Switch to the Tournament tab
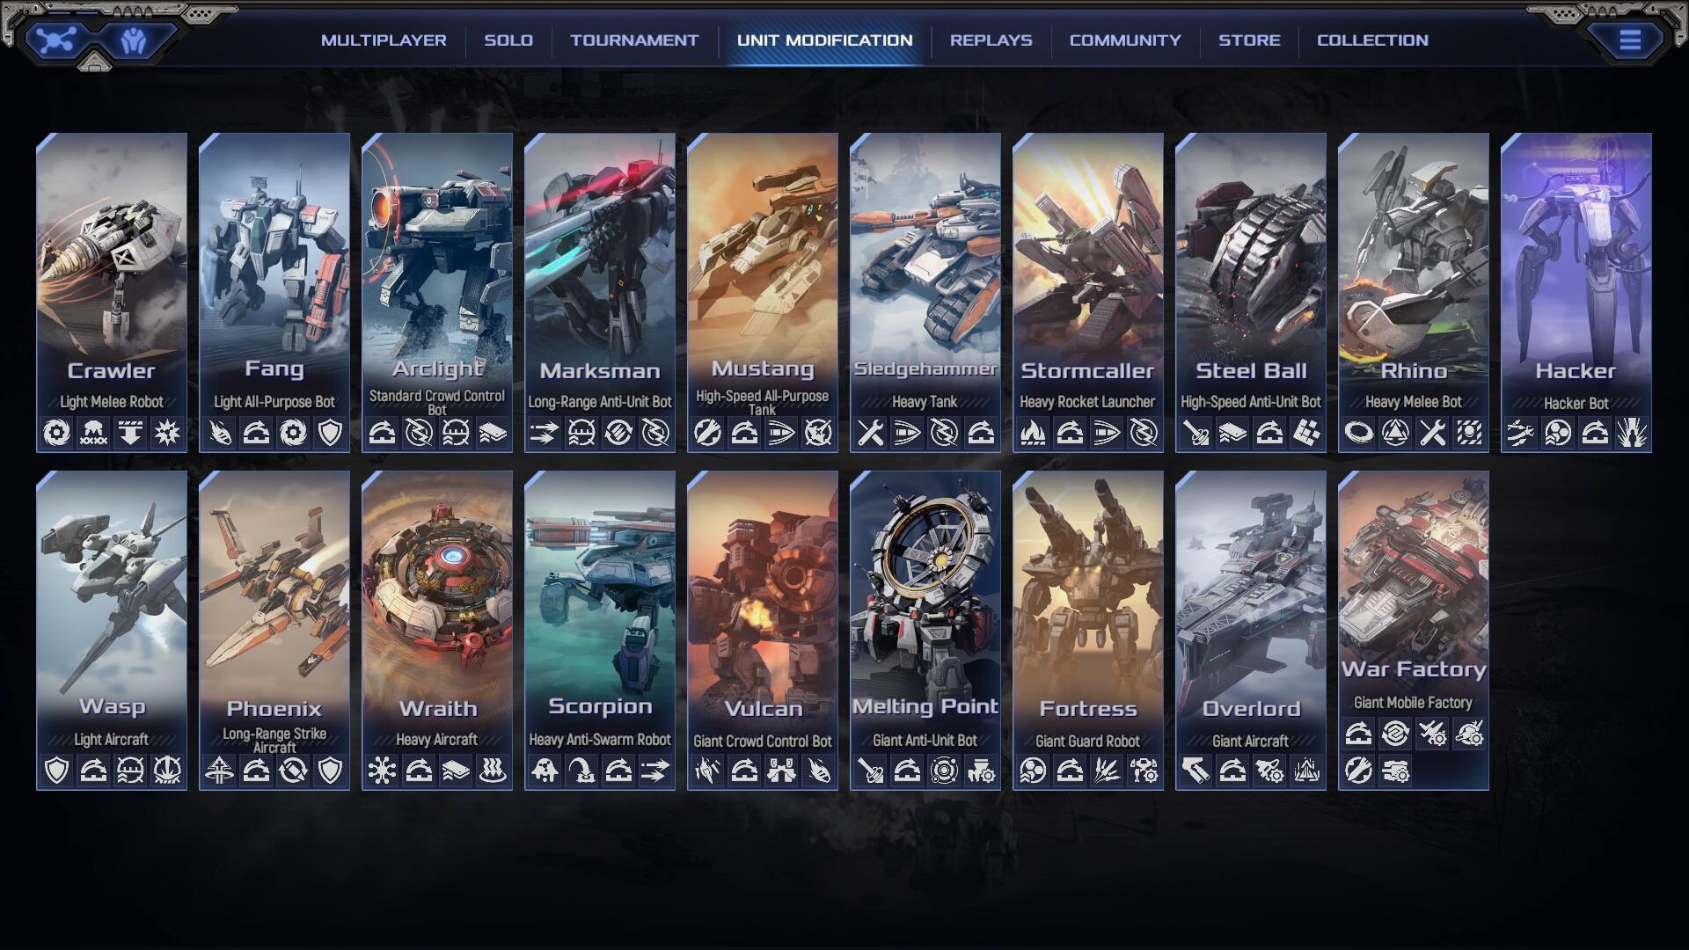 [x=633, y=40]
